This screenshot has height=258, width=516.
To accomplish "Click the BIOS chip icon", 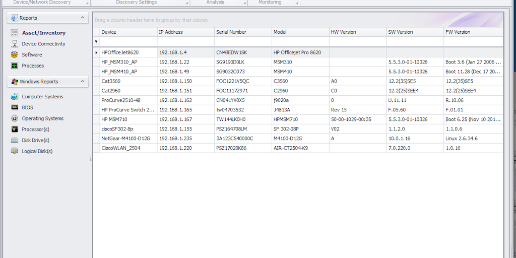I will coord(15,107).
